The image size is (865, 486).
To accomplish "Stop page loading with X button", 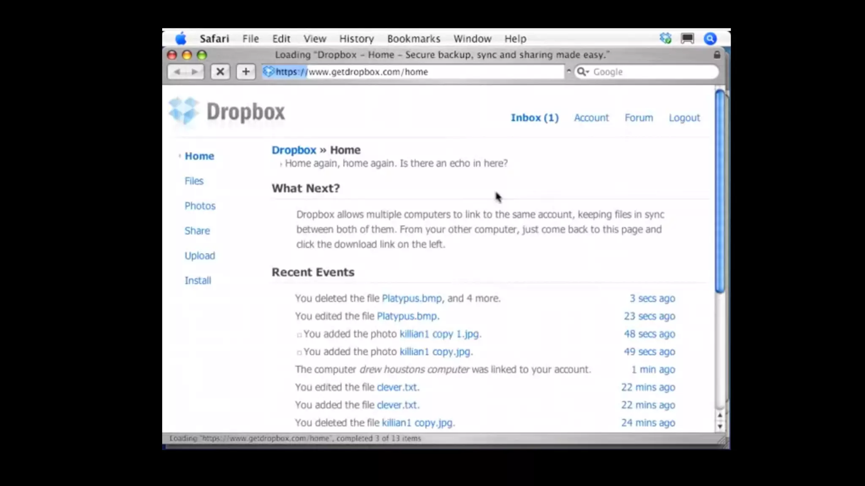I will point(220,72).
